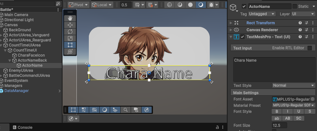Select the Rotate tool
Viewport: 317px width, 131px height.
pos(70,31)
